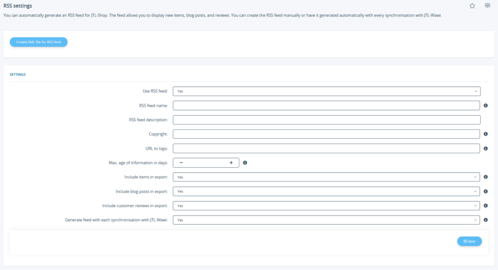Focus the Copyright input field
This screenshot has width=498, height=270.
tap(326, 134)
